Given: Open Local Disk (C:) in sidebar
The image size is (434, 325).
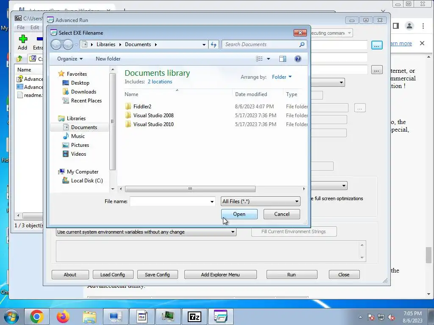Looking at the screenshot, I should (x=86, y=180).
